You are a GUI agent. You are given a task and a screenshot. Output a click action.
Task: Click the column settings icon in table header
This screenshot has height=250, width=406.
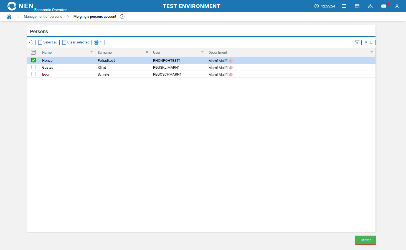pyautogui.click(x=33, y=52)
